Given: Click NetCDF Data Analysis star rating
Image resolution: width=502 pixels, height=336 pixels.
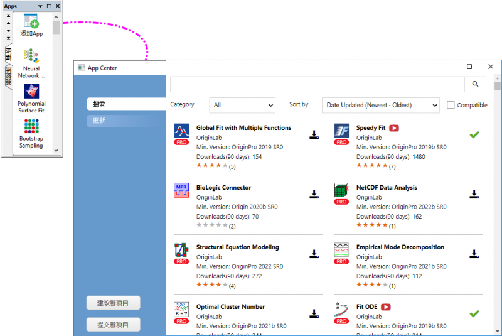Looking at the screenshot, I should click(x=372, y=225).
